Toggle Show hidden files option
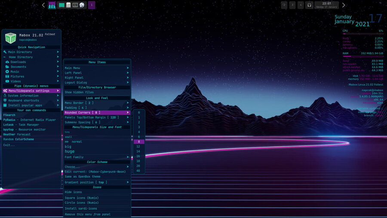Screen dimensions: 387x218 click(79, 92)
